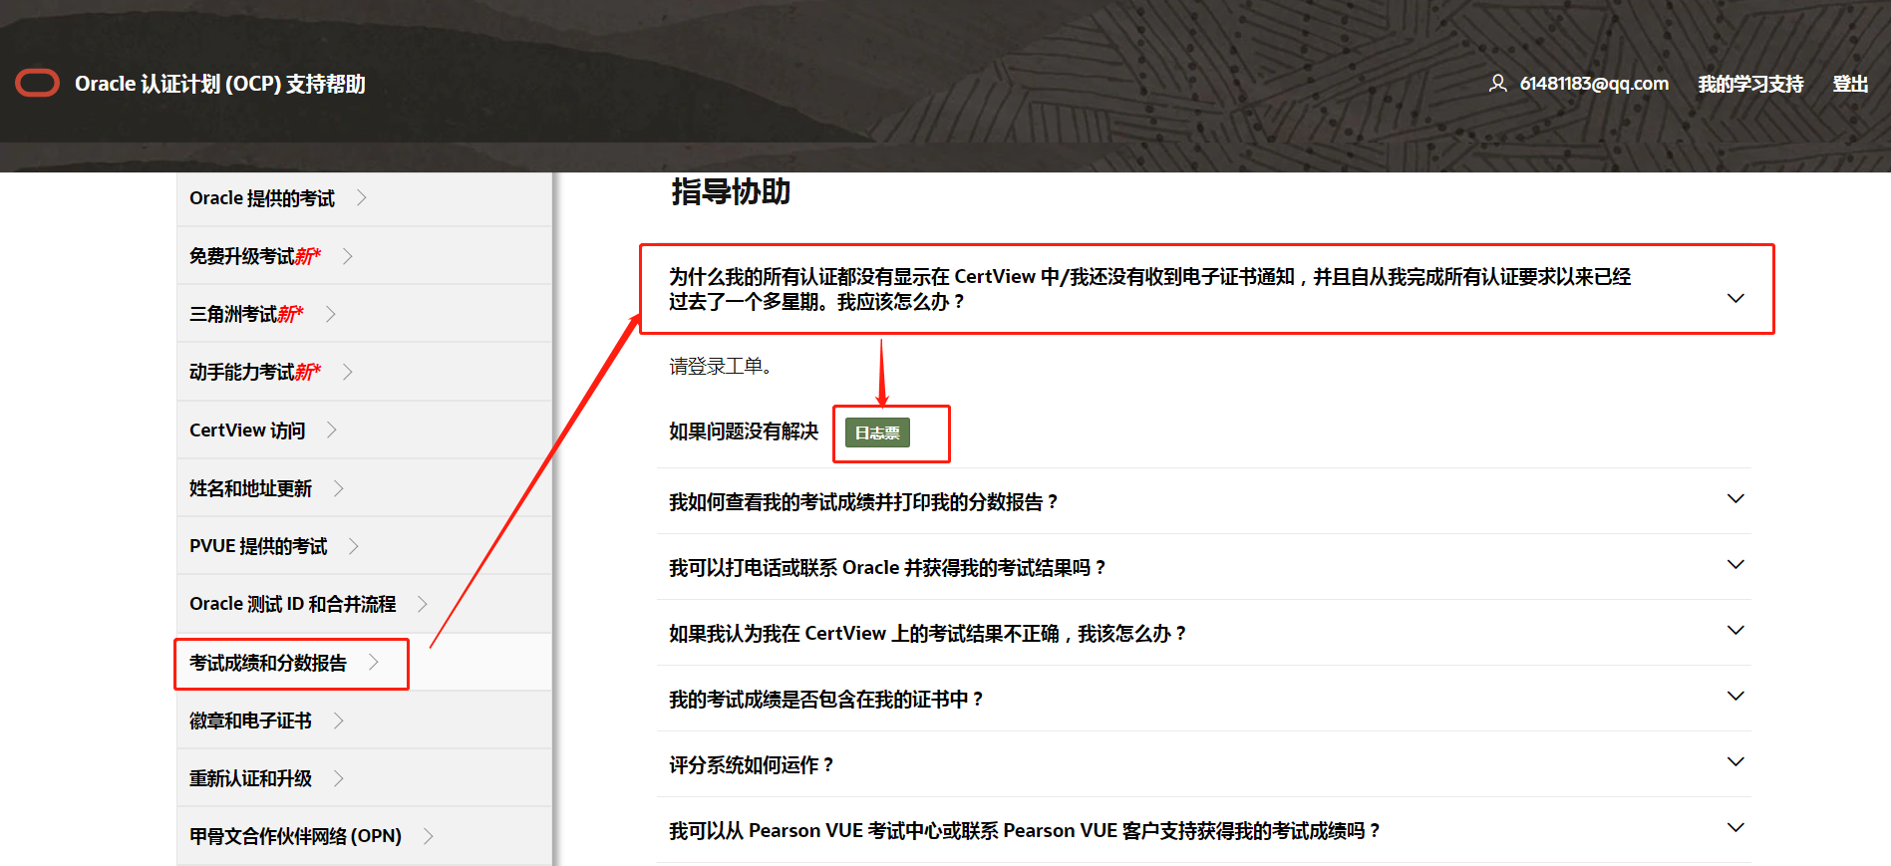The height and width of the screenshot is (866, 1891).
Task: Click question text 我的考试成绩是否包含在我的证书中
Action: (x=825, y=700)
